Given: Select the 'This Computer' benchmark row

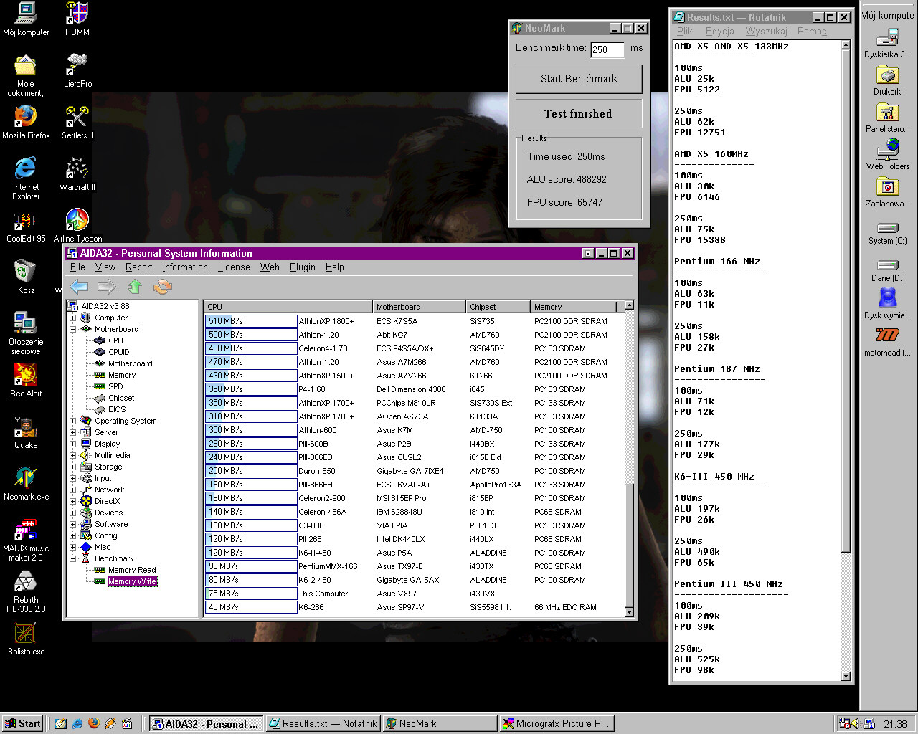Looking at the screenshot, I should 414,594.
